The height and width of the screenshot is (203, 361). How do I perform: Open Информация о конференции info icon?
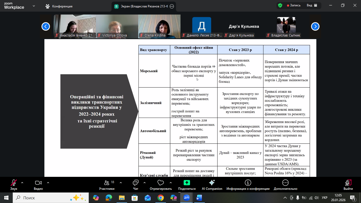248,184
